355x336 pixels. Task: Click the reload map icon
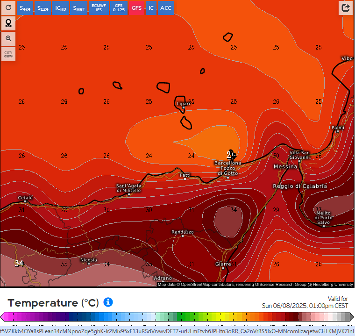pos(8,7)
